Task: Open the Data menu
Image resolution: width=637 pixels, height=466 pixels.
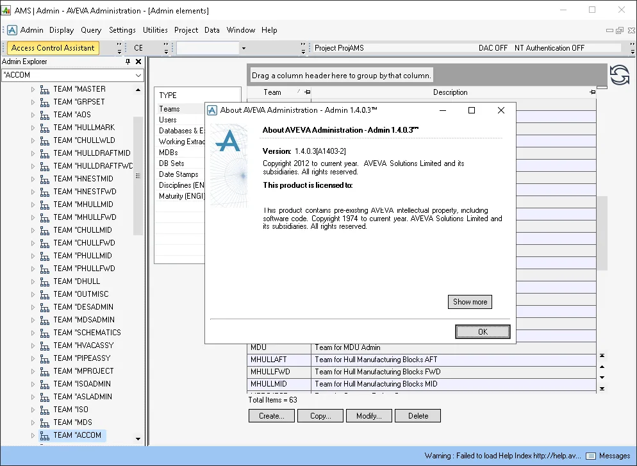Action: [212, 30]
